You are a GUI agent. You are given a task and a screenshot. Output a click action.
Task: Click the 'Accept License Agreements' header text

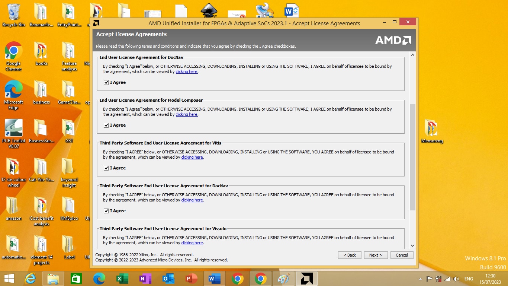pyautogui.click(x=131, y=34)
